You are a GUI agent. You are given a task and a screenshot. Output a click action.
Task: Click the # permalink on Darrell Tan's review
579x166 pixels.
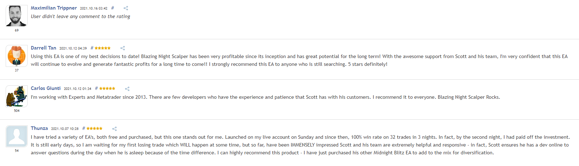(92, 48)
